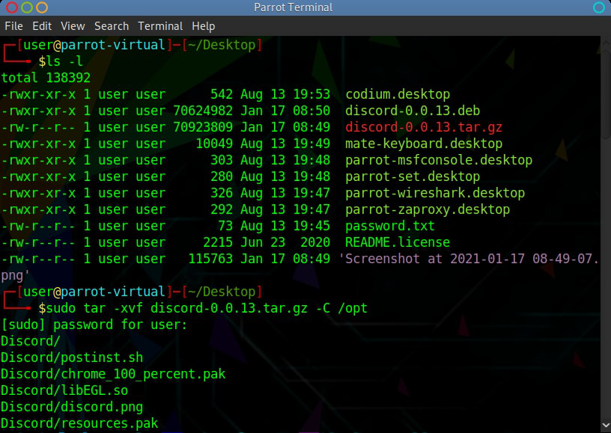The width and height of the screenshot is (611, 433).
Task: Open the File menu
Action: coord(13,26)
